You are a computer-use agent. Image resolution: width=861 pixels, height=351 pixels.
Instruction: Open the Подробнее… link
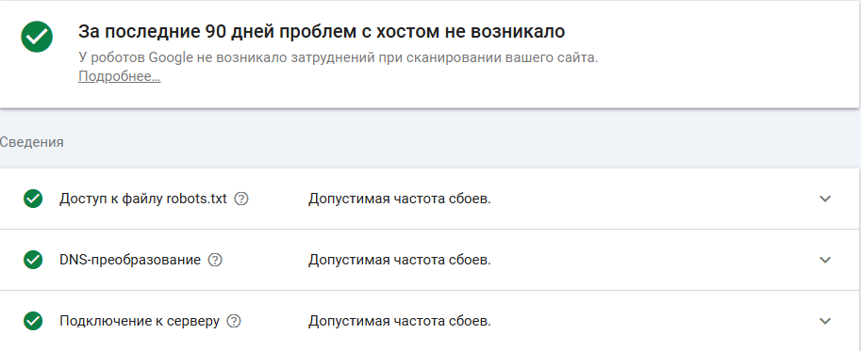click(120, 76)
